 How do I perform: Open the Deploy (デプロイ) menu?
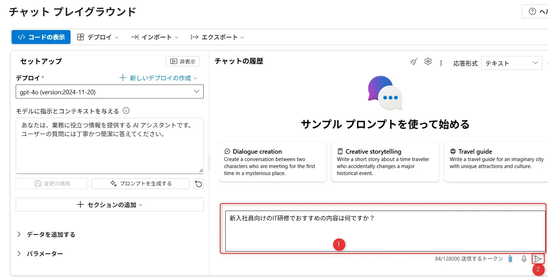click(98, 37)
